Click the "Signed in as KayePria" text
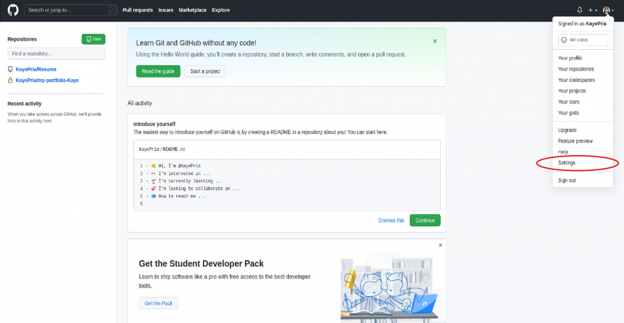This screenshot has height=323, width=624. pos(582,24)
